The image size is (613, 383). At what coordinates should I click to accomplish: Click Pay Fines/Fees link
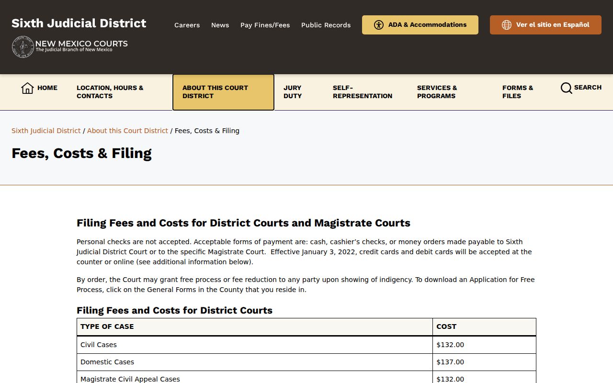(x=265, y=25)
